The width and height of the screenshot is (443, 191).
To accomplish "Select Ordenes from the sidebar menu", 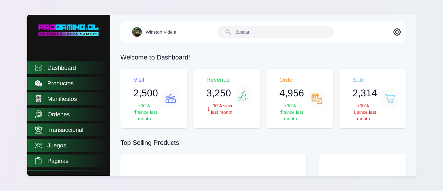I will (x=58, y=114).
